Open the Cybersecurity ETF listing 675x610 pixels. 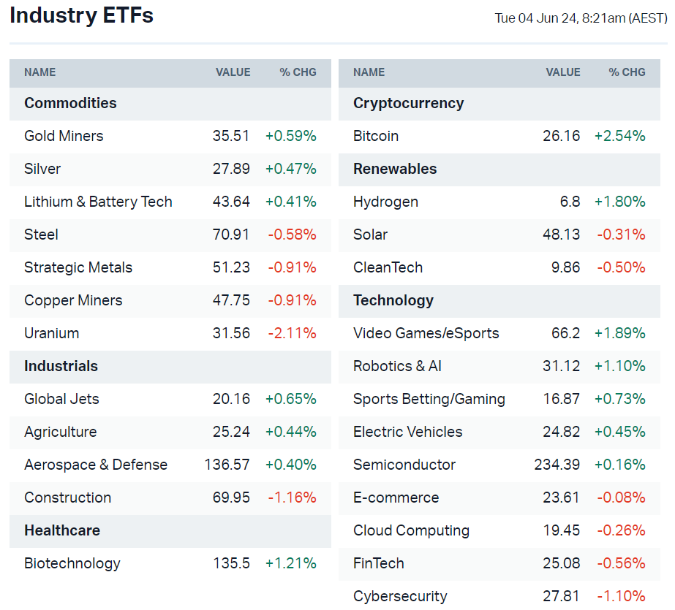coord(400,596)
